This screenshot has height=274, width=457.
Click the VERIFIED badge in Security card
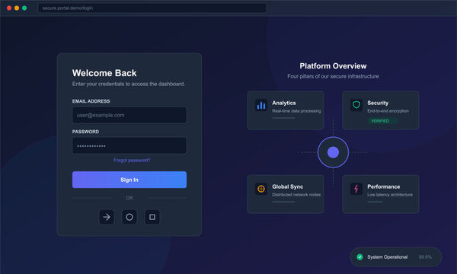click(382, 121)
